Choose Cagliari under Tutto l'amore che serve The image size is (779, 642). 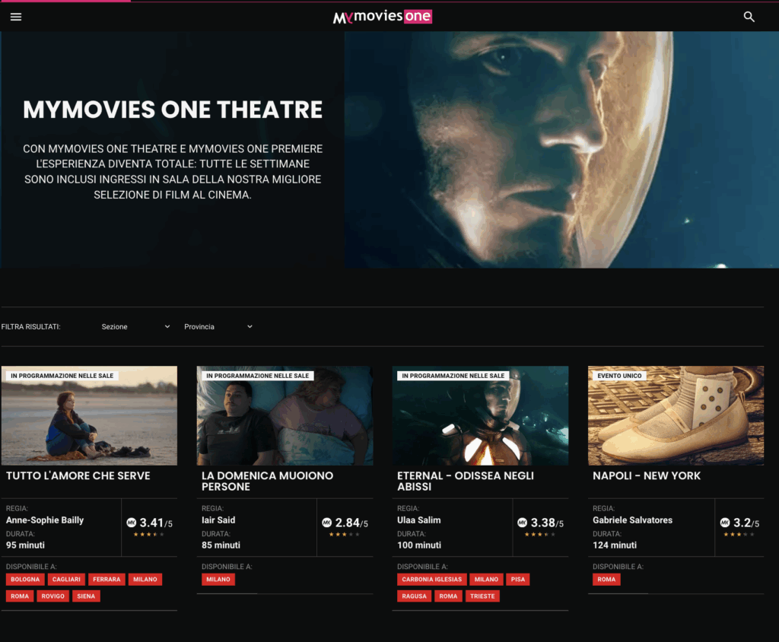click(x=66, y=580)
